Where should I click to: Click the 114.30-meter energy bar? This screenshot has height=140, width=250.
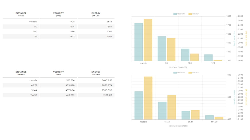click(219, 118)
